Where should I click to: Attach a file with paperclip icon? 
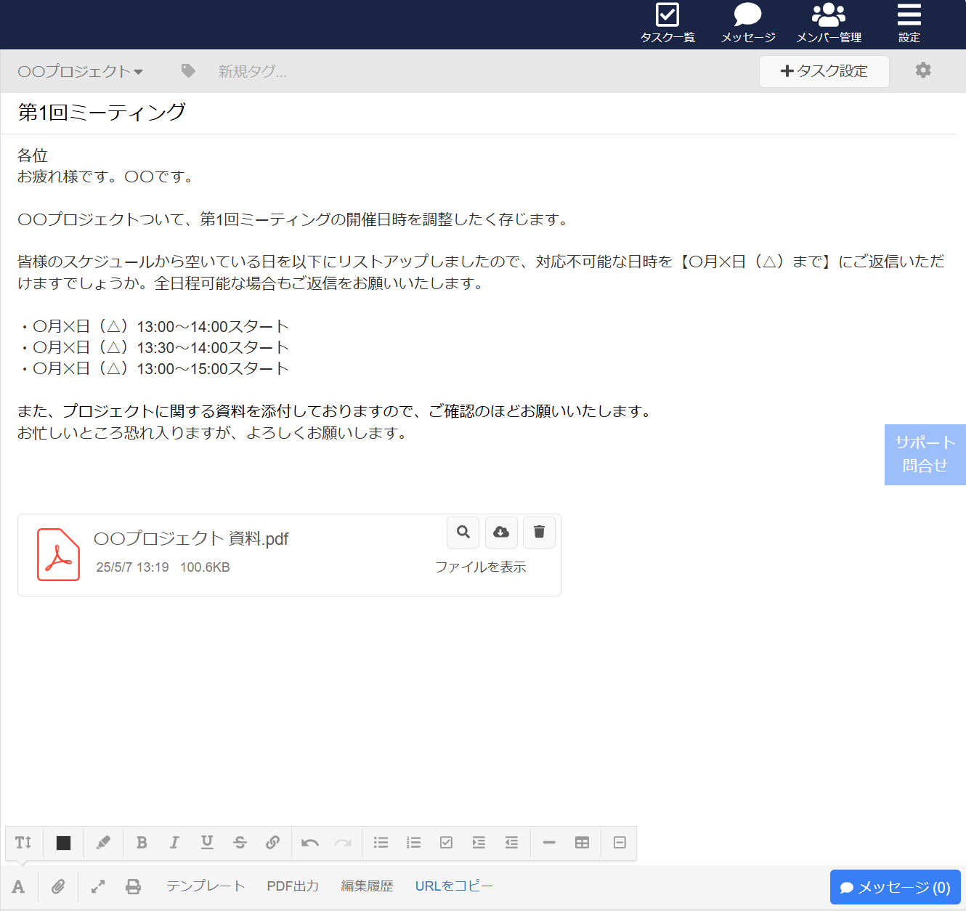[58, 886]
